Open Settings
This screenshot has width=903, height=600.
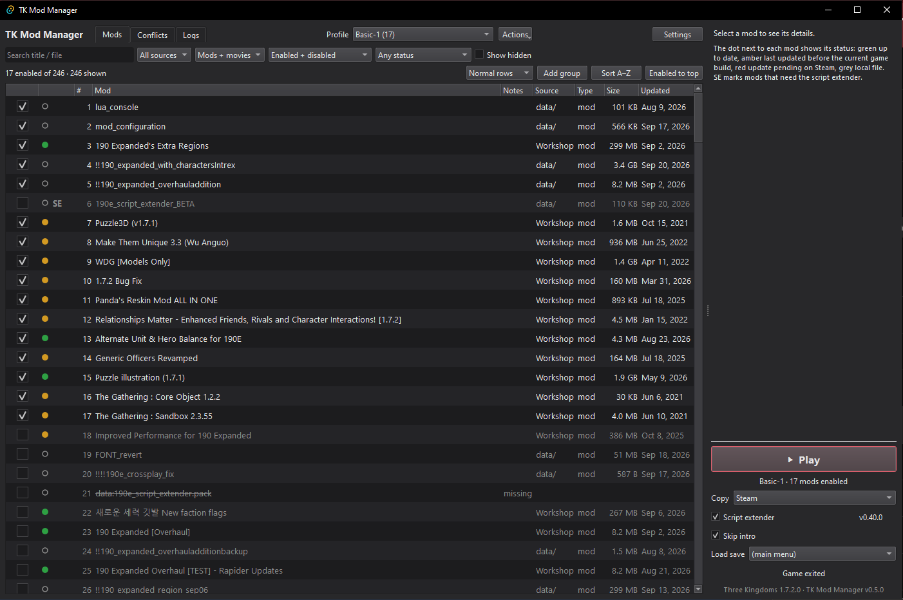point(678,34)
